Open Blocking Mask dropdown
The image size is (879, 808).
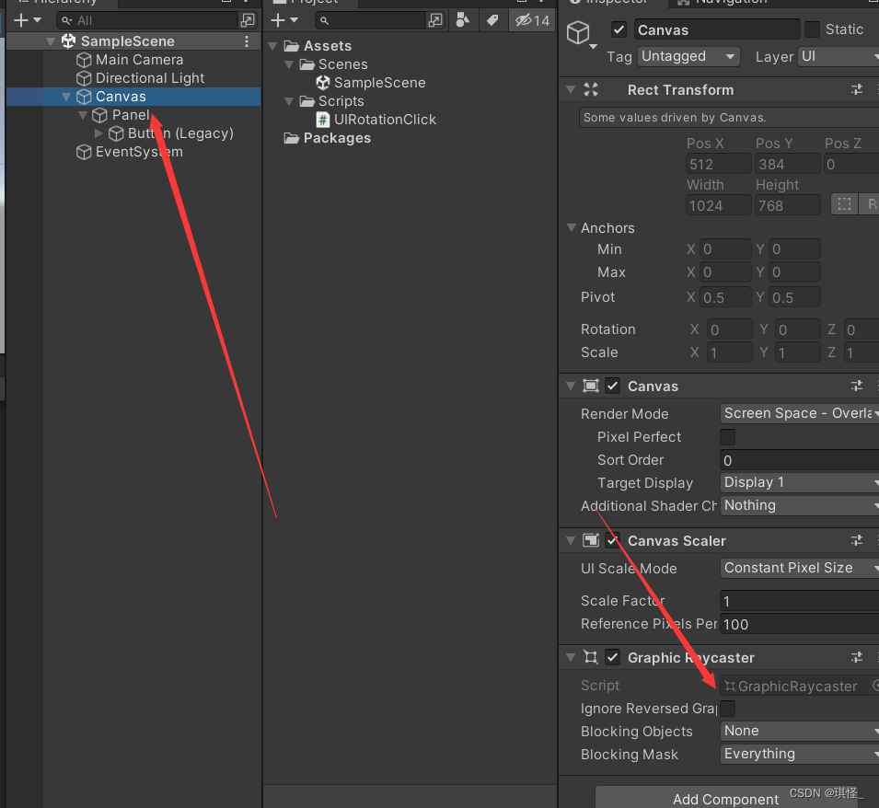[x=800, y=755]
